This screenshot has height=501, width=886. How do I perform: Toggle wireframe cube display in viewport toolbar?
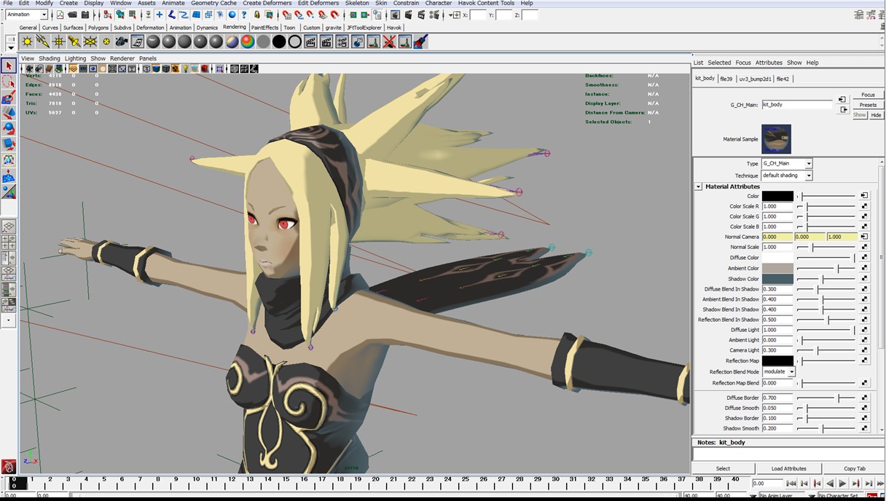coord(146,69)
